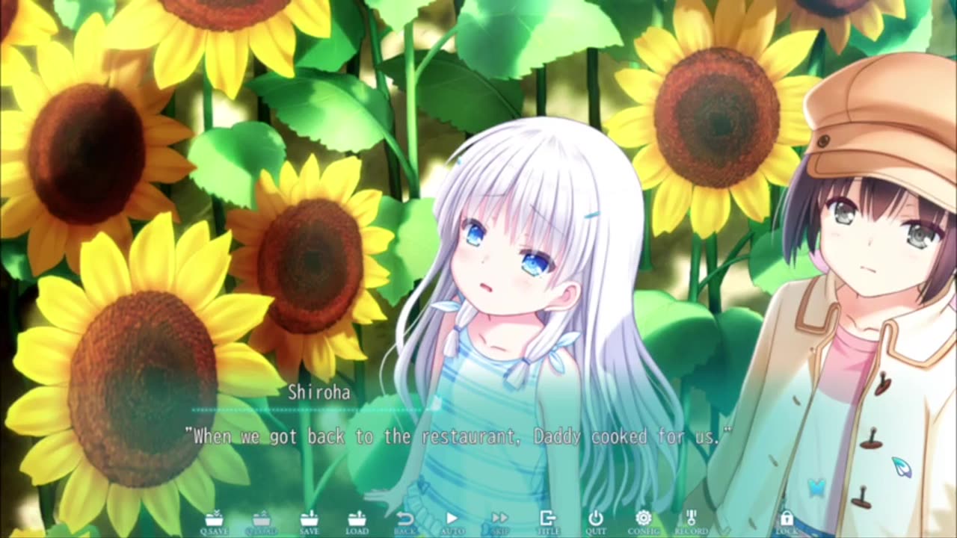Click the Q.LOAD quick load icon
The height and width of the screenshot is (538, 957).
pyautogui.click(x=261, y=522)
